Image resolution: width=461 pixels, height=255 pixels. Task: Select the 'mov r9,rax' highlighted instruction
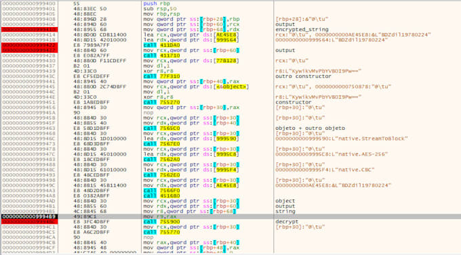pyautogui.click(x=160, y=216)
